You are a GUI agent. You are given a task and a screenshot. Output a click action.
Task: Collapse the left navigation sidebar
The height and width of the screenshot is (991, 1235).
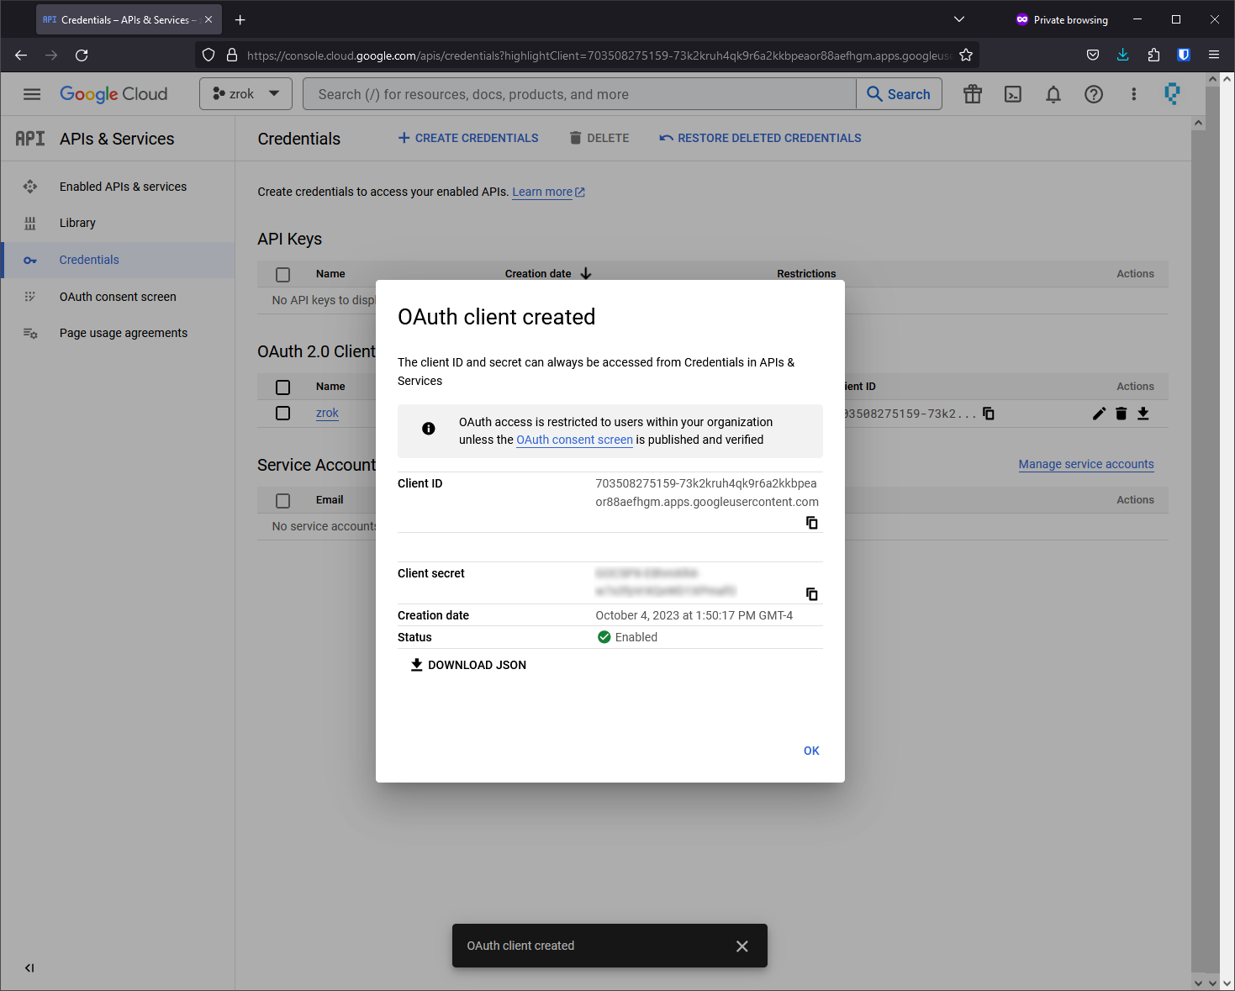pos(29,967)
